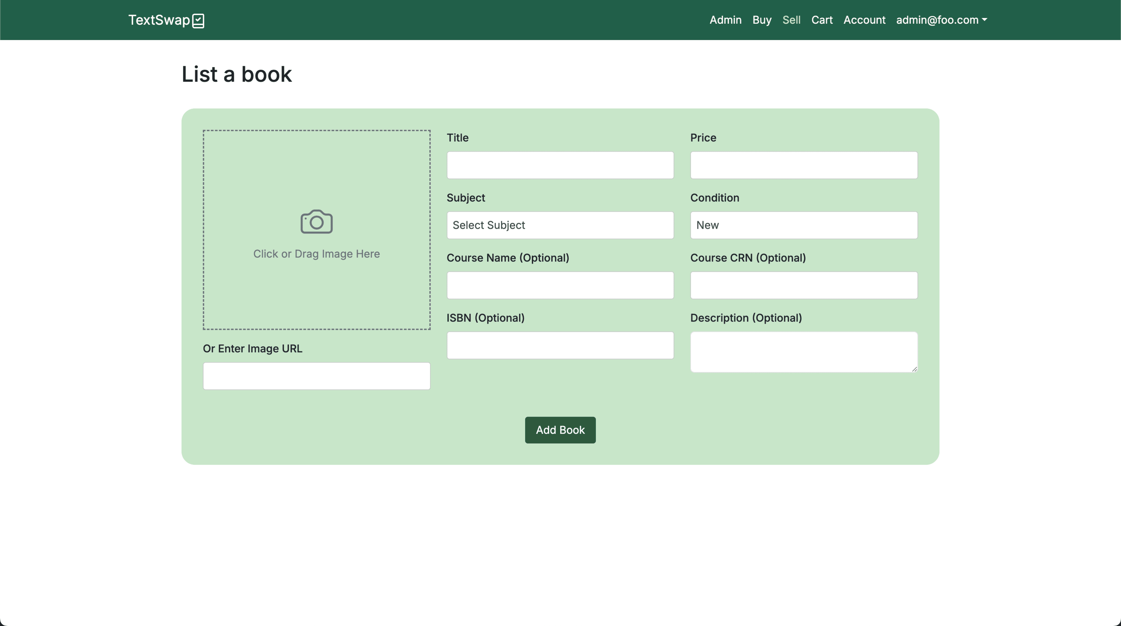The height and width of the screenshot is (626, 1121).
Task: Click the TextSwap book logo icon
Action: [x=198, y=20]
